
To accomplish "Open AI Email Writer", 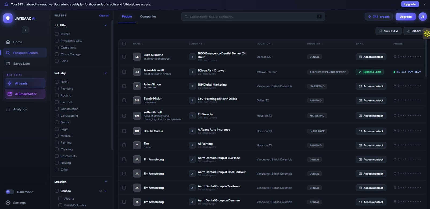I will pyautogui.click(x=25, y=94).
